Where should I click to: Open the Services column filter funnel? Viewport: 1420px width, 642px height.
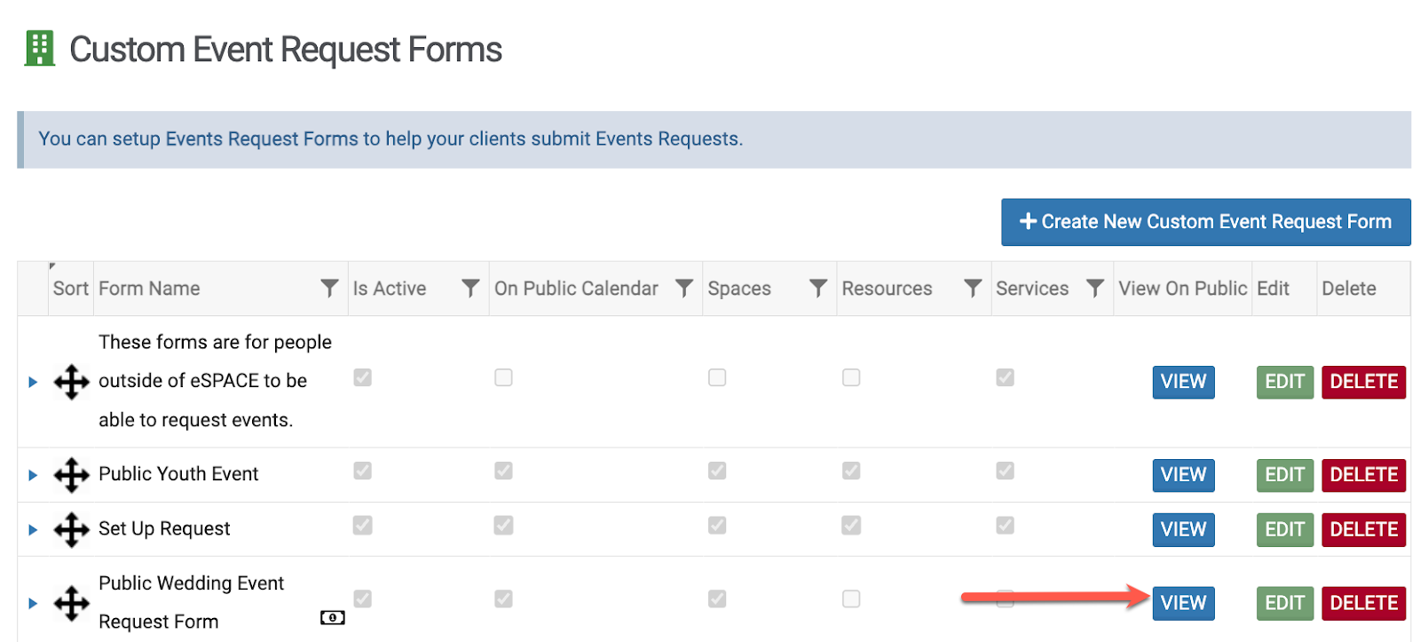pos(1095,289)
